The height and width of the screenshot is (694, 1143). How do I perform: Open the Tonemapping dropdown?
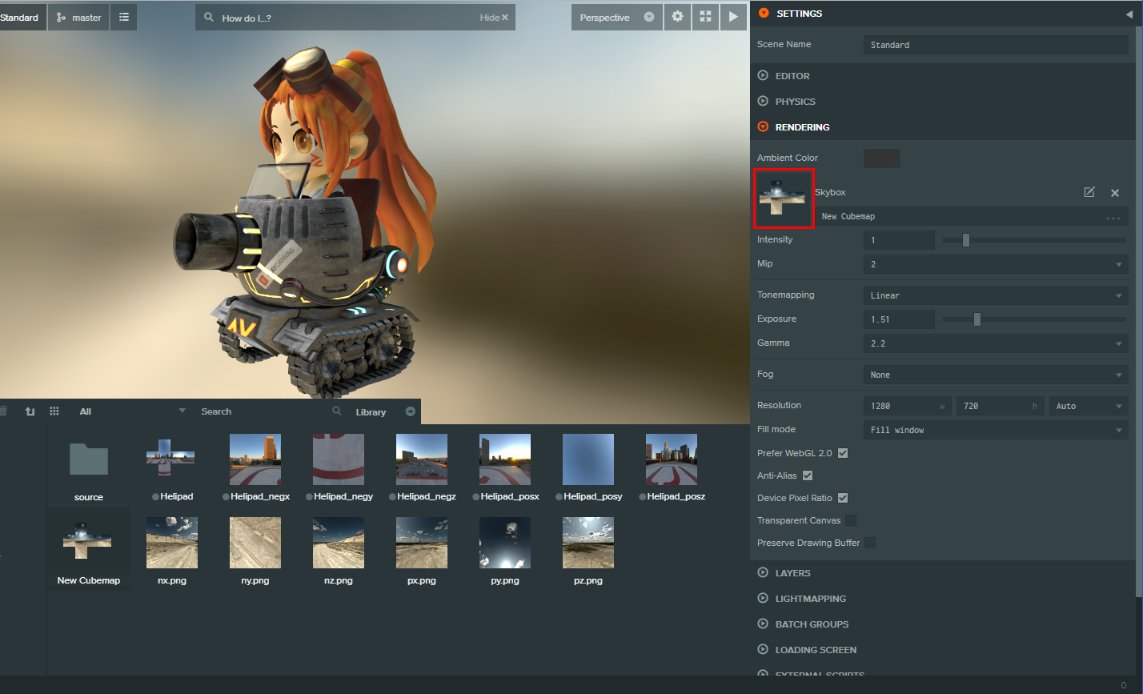pos(996,295)
